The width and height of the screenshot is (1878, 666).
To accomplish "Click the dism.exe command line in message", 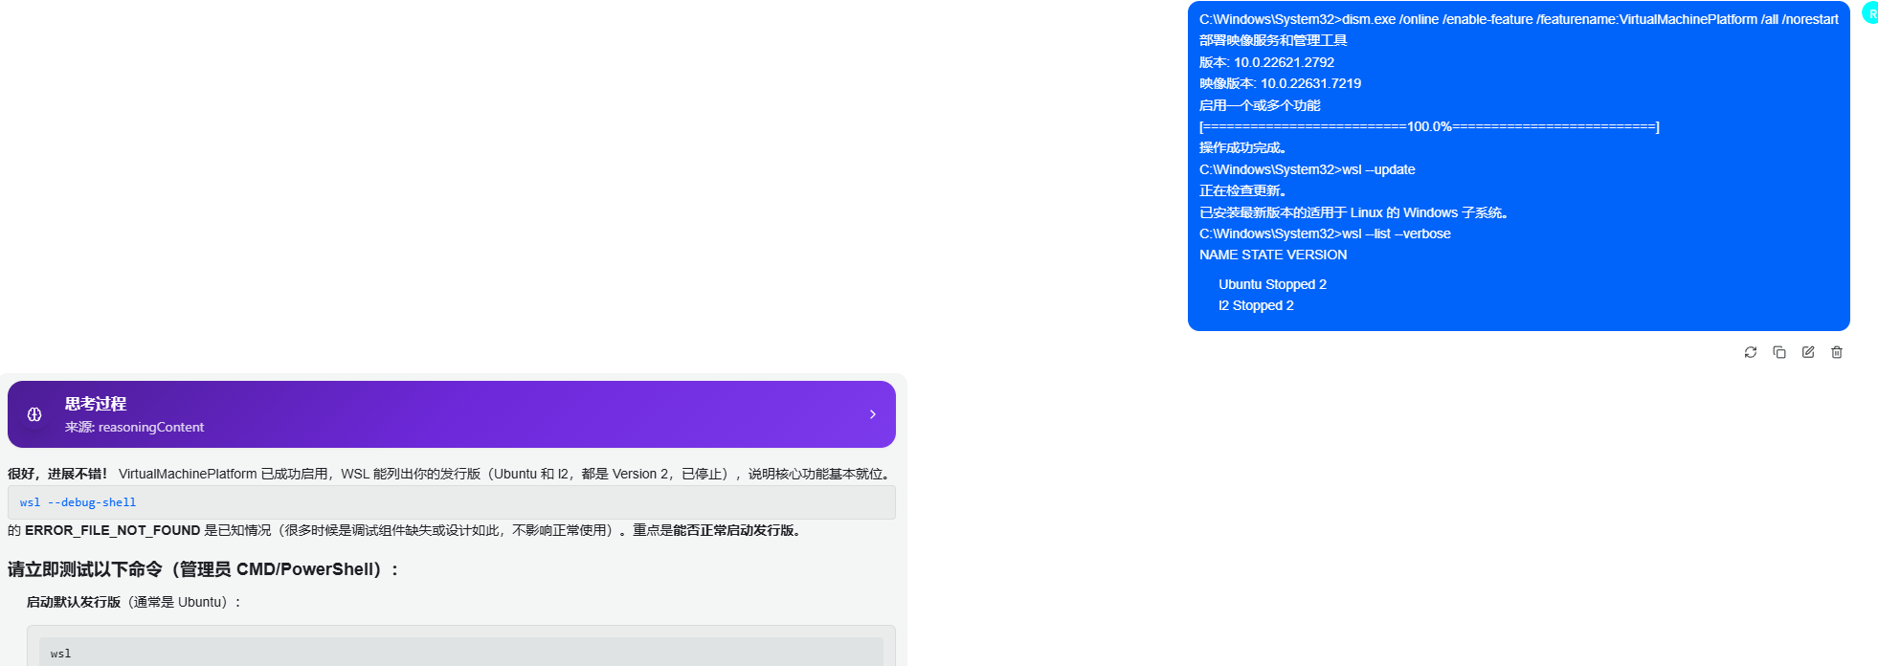I will pos(1519,19).
